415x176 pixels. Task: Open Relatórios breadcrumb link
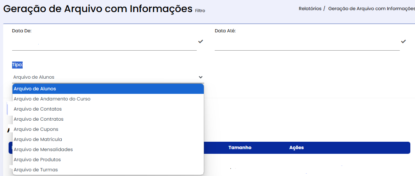310,9
